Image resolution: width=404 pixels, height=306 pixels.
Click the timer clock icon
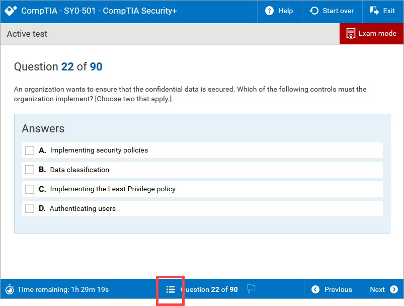pos(10,289)
